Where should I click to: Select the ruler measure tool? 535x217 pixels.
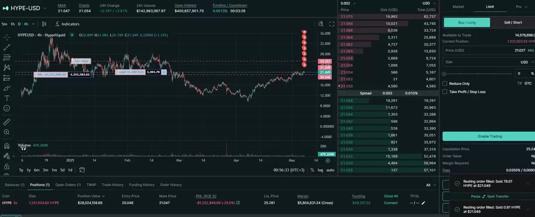pos(7,121)
